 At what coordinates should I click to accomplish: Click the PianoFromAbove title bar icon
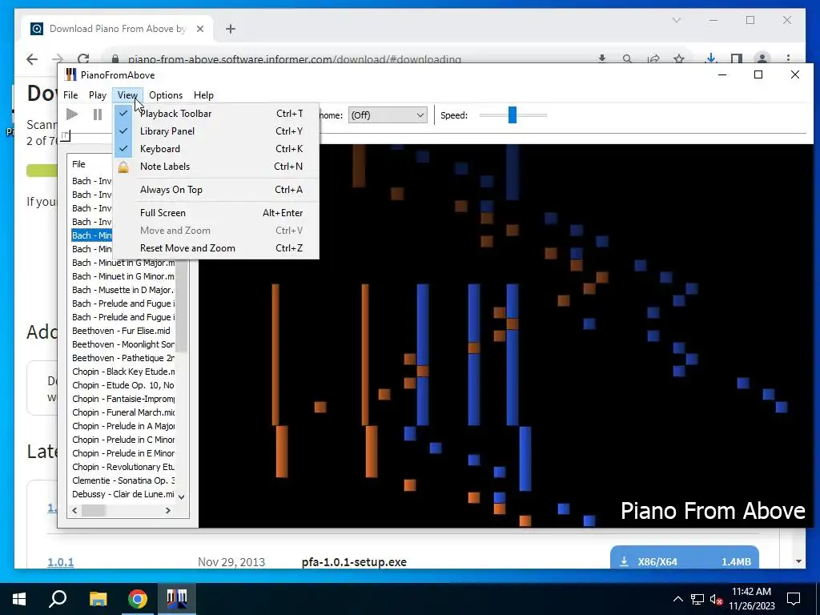click(x=70, y=74)
